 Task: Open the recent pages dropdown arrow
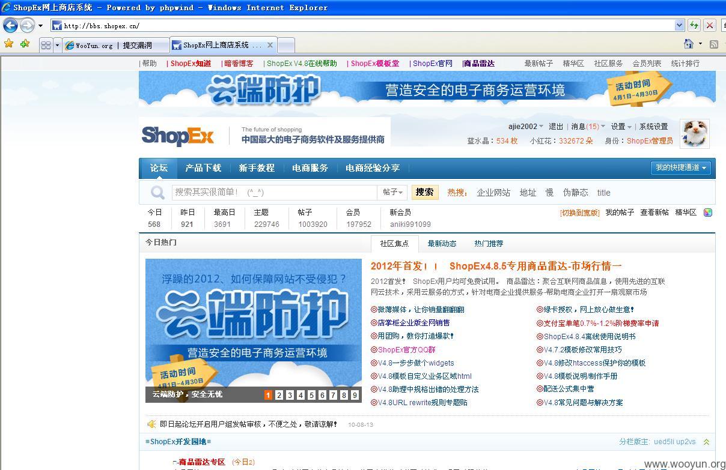coord(40,26)
